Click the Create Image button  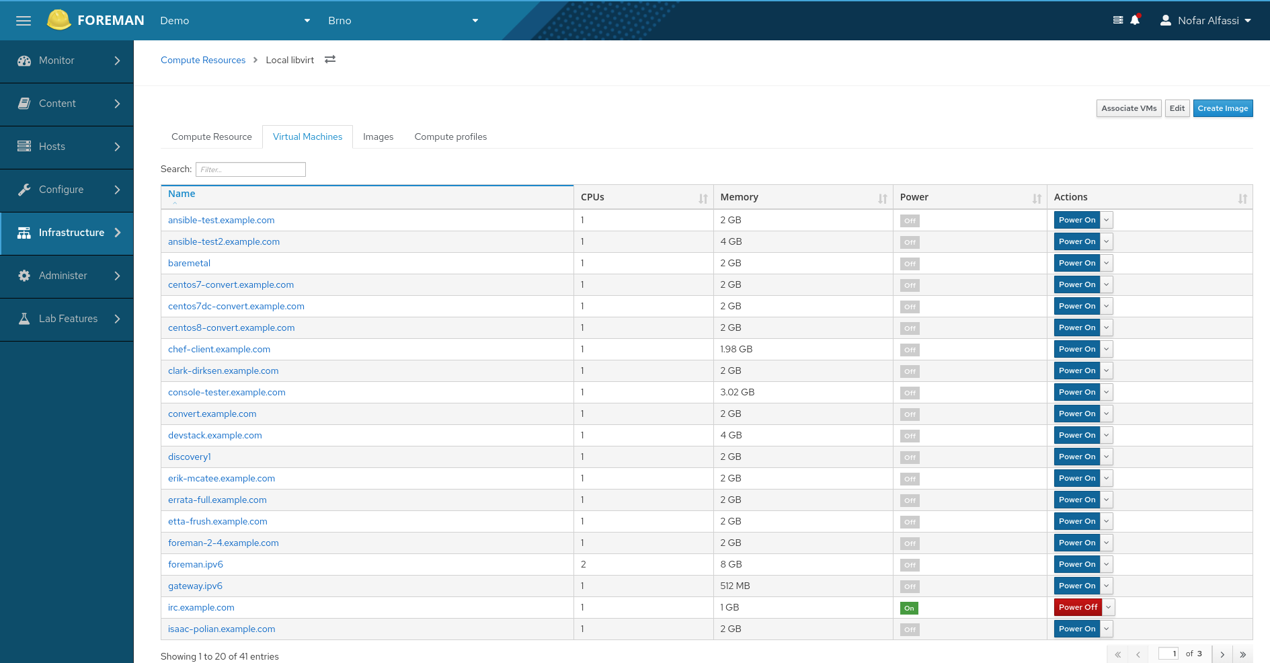[1223, 108]
